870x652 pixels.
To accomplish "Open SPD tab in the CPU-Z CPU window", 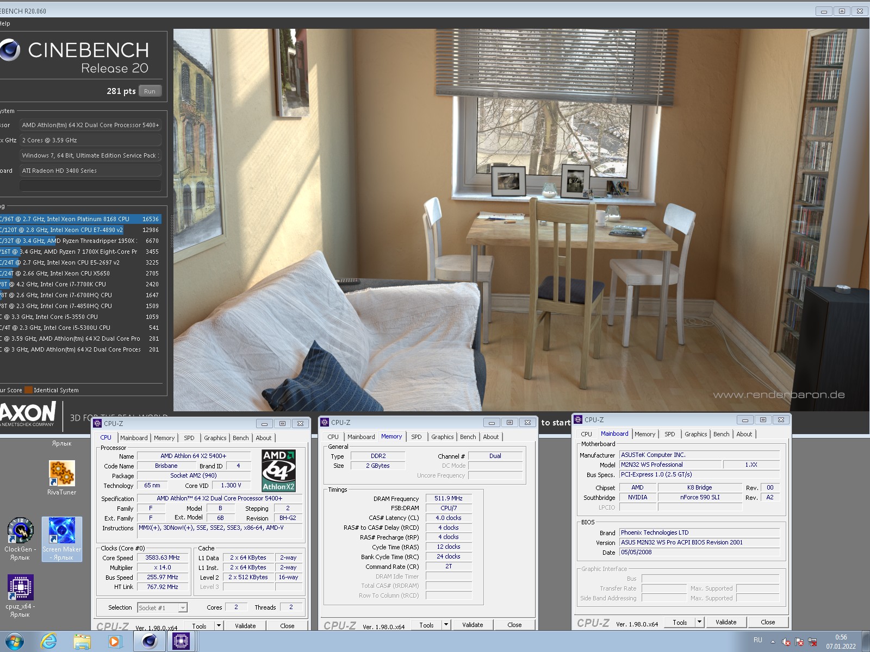I will tap(189, 438).
